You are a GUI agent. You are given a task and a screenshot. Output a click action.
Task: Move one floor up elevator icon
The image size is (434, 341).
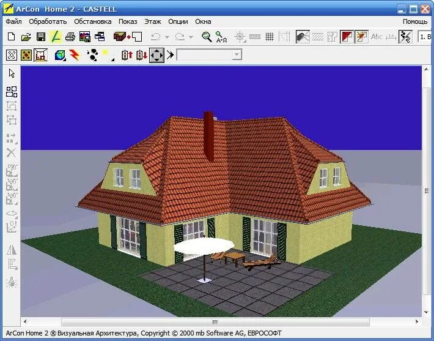pyautogui.click(x=127, y=55)
